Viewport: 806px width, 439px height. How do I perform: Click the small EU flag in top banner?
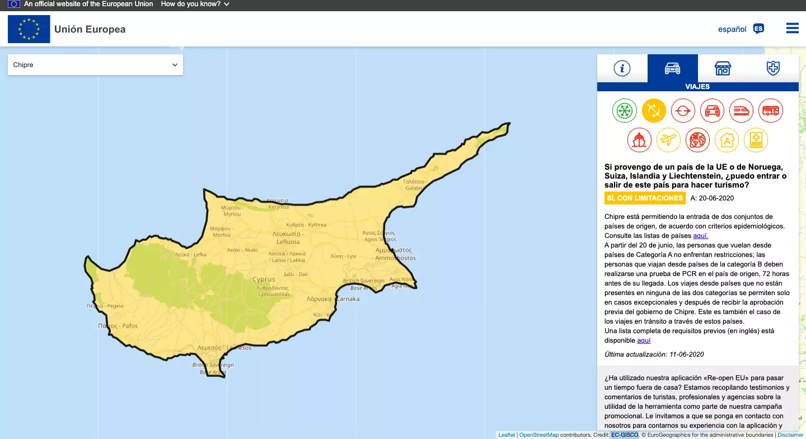[13, 4]
